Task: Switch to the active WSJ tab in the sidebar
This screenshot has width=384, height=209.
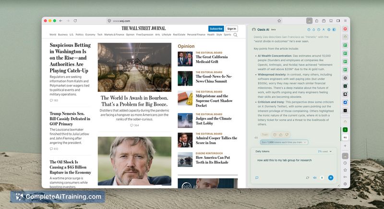Action: click(345, 137)
